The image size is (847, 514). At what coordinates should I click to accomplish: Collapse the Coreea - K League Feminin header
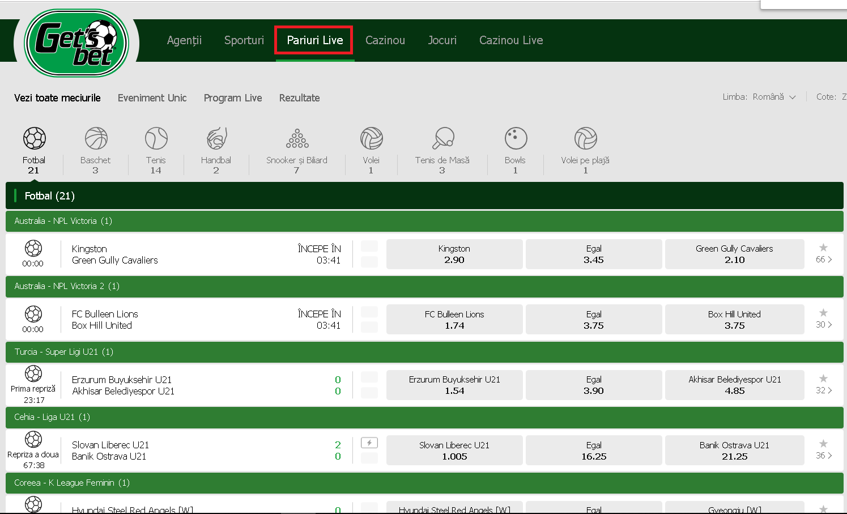424,483
